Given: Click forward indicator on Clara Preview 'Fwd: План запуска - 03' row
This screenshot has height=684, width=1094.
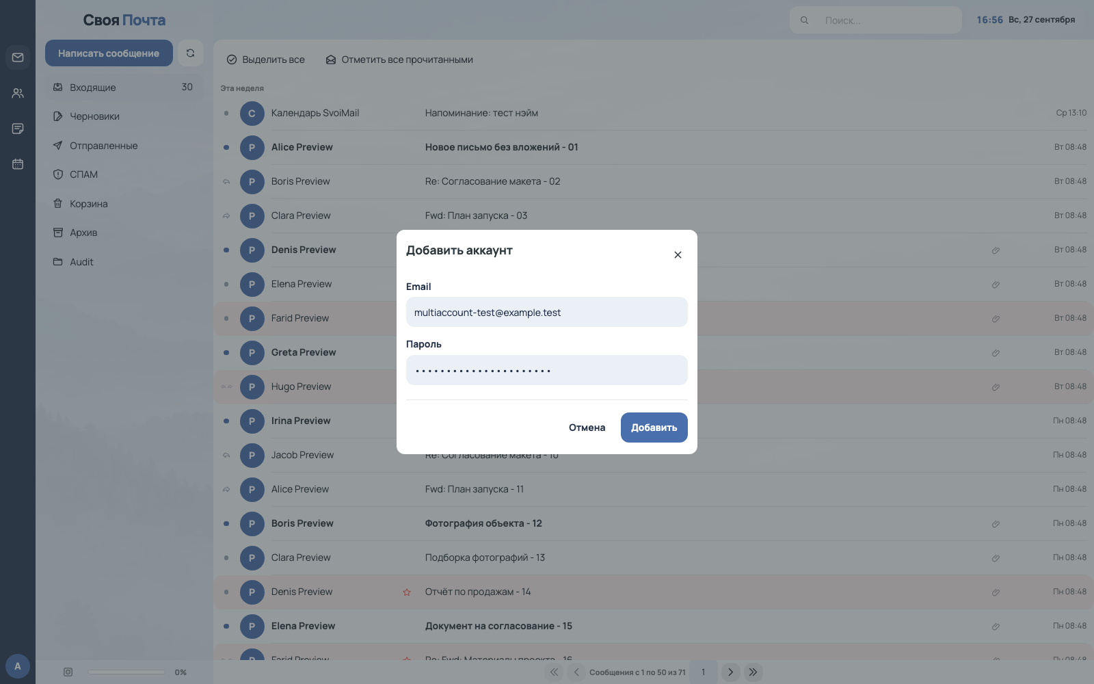Looking at the screenshot, I should tap(226, 216).
